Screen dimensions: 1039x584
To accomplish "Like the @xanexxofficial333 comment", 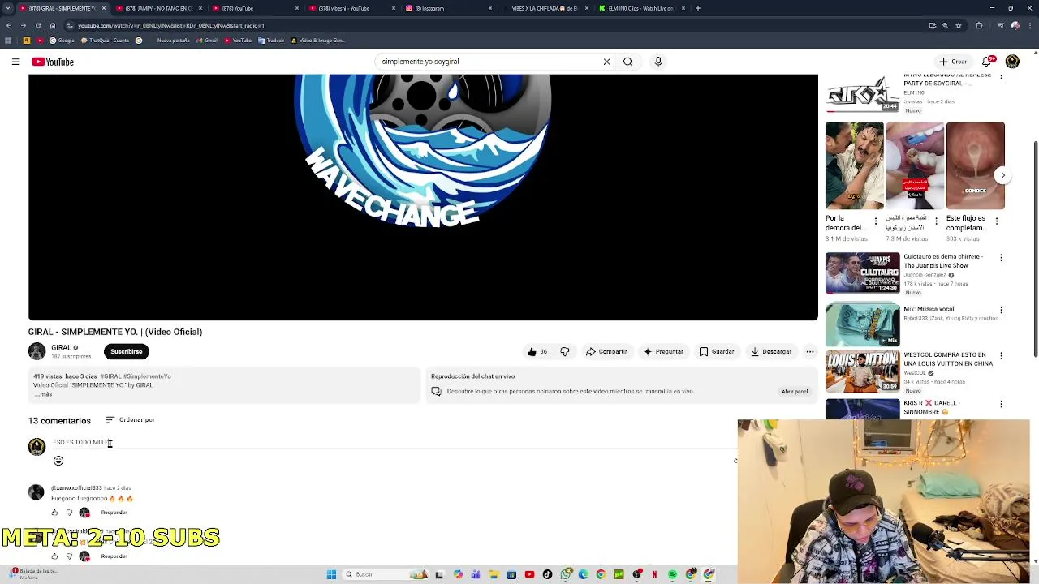I will tap(54, 513).
